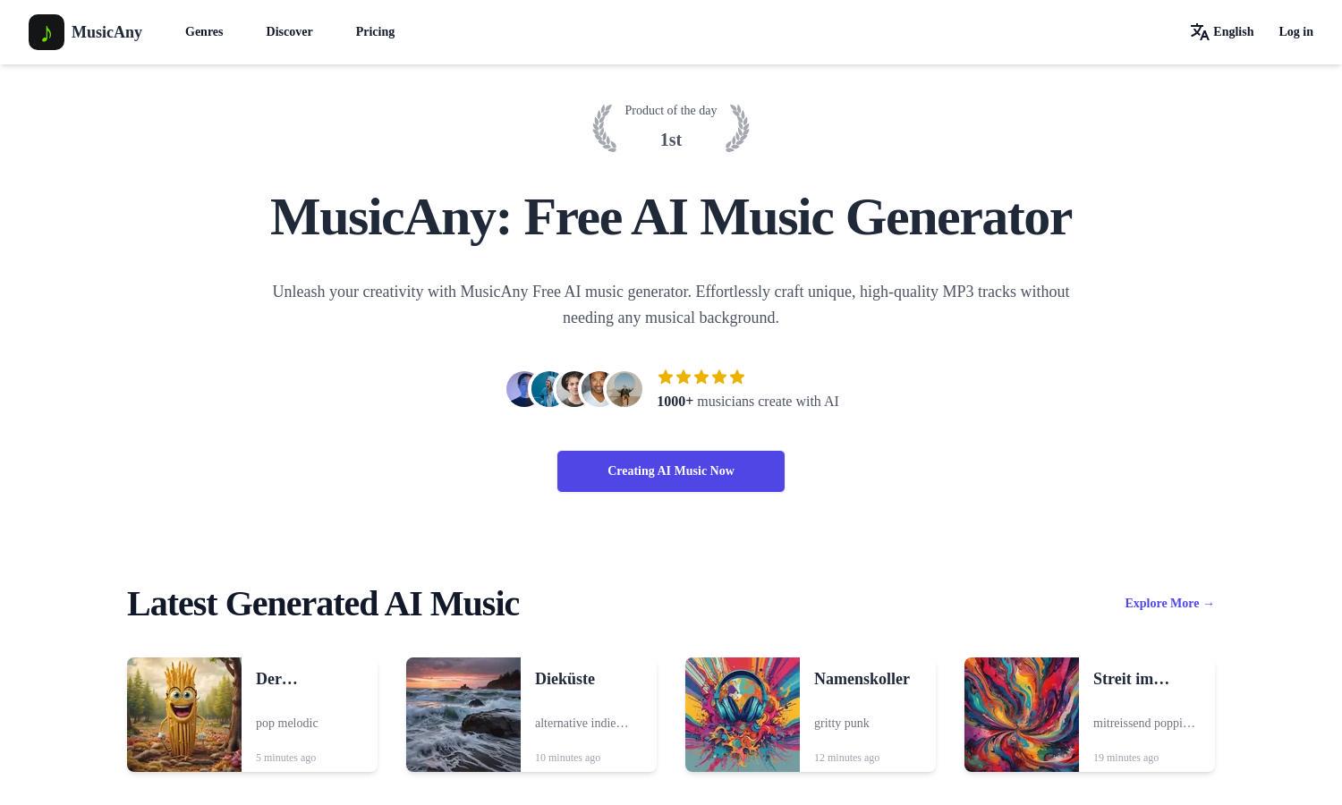The width and height of the screenshot is (1342, 805).
Task: Open the rocky coast Dieküste thumbnail
Action: coord(463,715)
